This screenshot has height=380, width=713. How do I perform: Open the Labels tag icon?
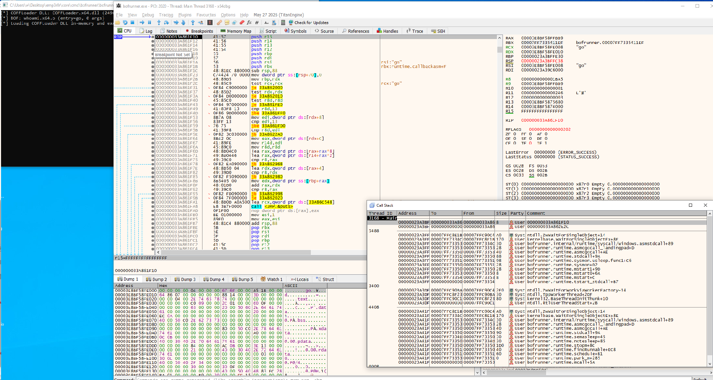click(234, 22)
